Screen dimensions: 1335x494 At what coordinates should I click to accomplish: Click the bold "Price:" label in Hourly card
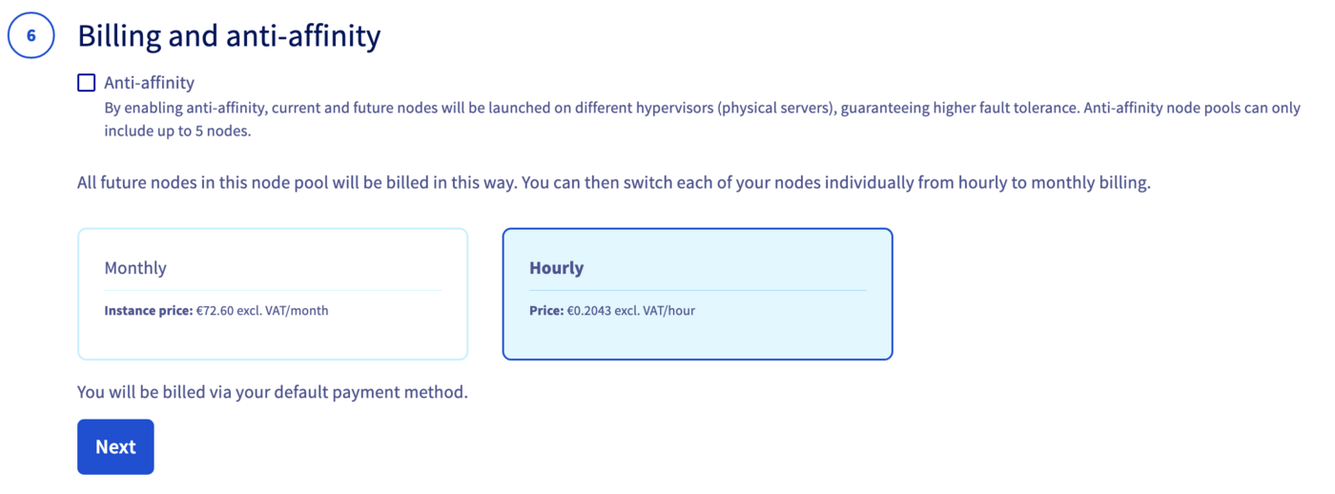point(546,310)
